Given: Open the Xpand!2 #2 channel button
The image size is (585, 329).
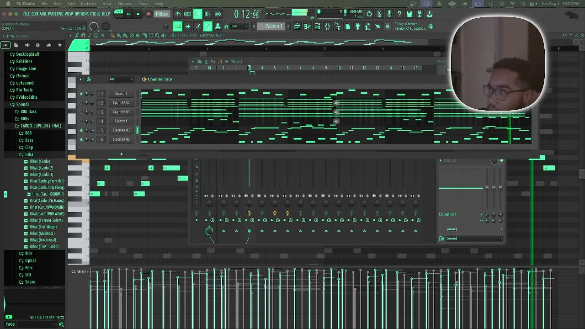Looking at the screenshot, I should pos(121,103).
